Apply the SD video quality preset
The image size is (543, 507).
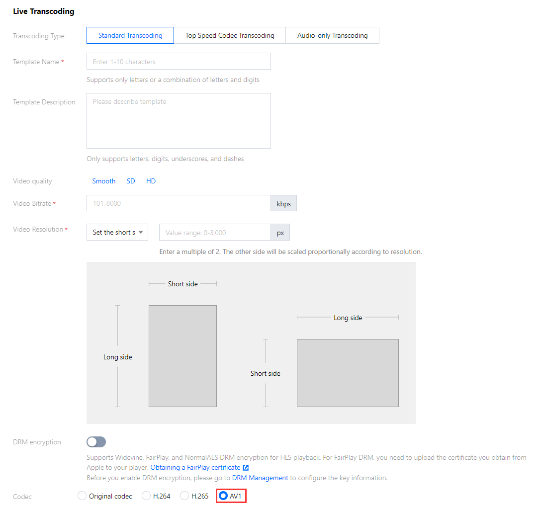click(131, 181)
